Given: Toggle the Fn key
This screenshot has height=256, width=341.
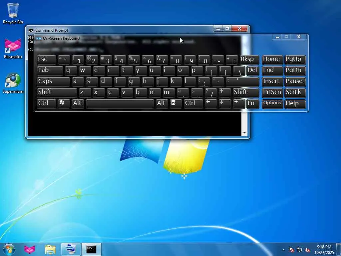Looking at the screenshot, I should [253, 104].
